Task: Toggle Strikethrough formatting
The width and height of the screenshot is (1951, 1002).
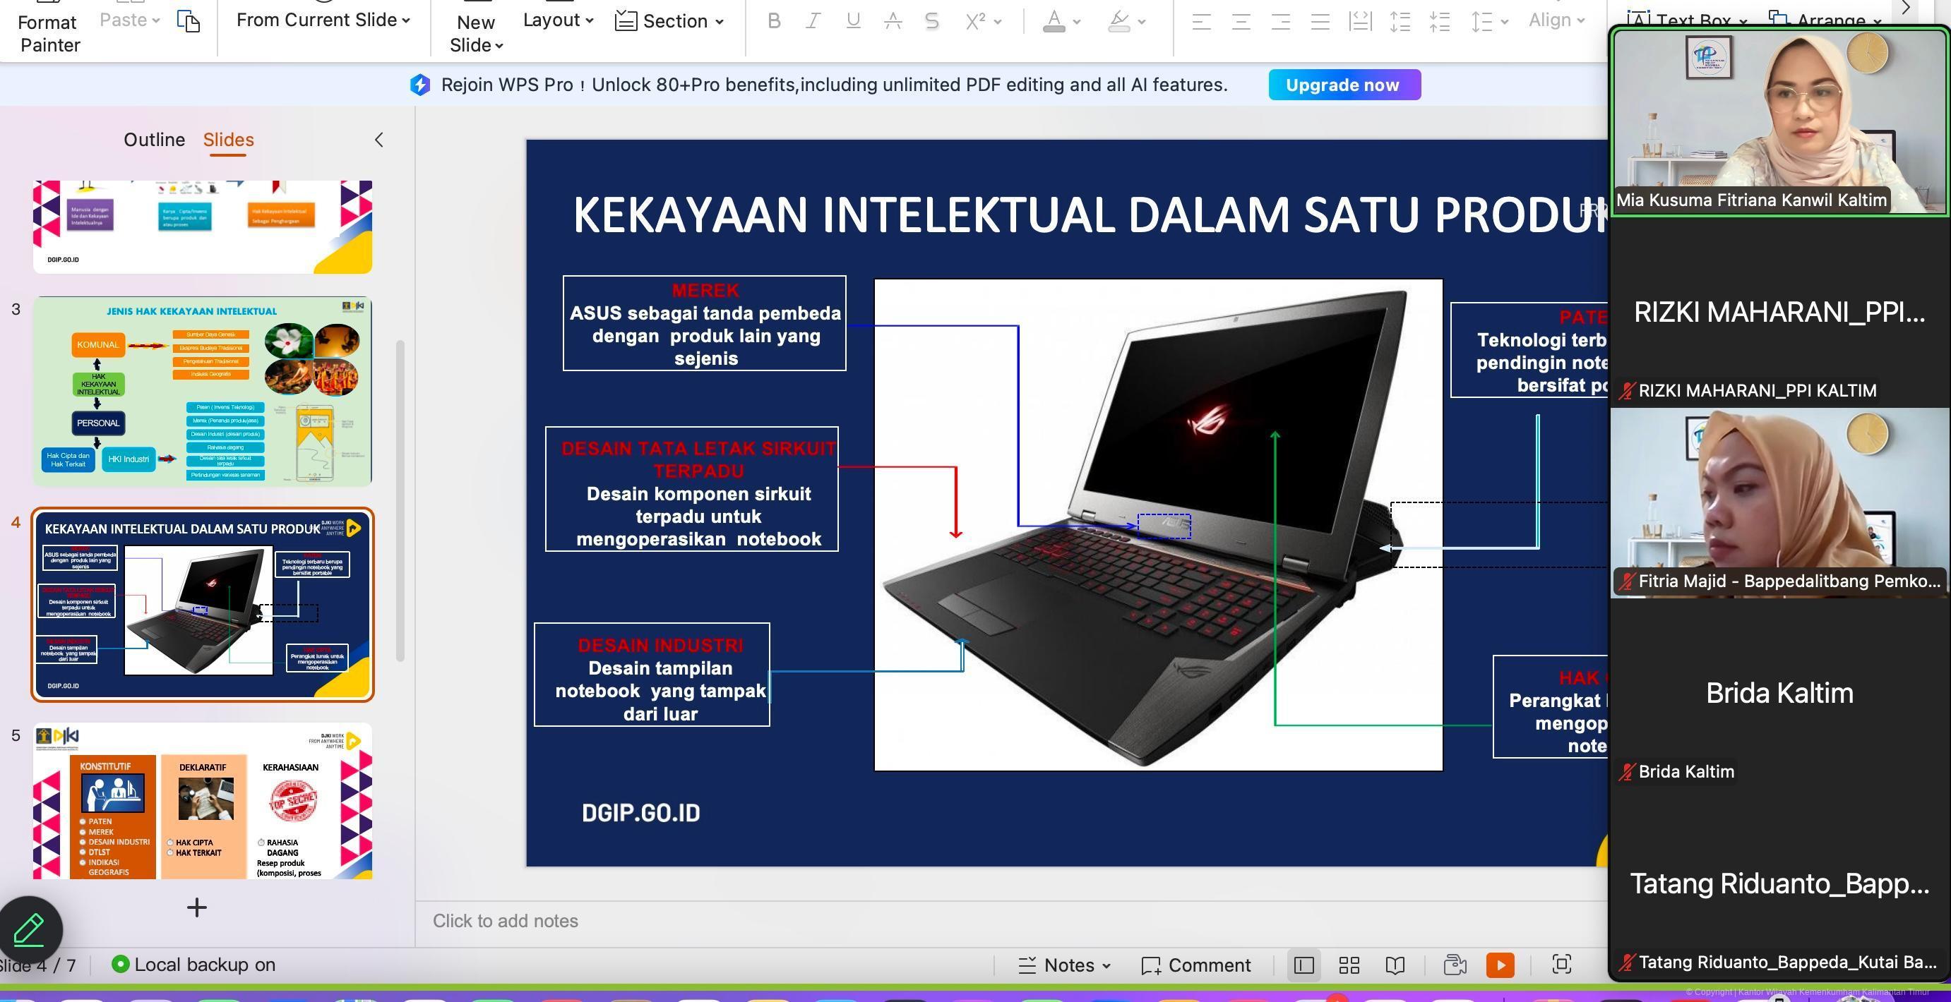Action: pyautogui.click(x=932, y=21)
